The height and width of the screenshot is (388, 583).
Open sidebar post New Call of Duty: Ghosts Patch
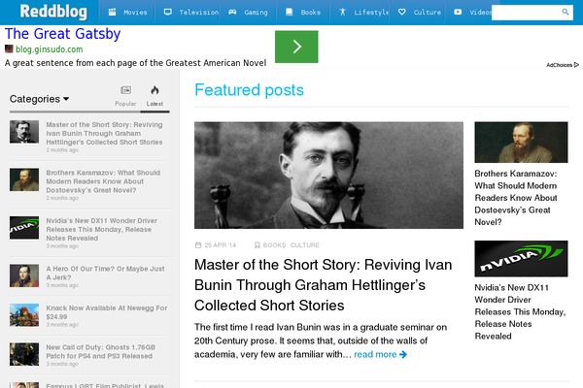pos(100,351)
